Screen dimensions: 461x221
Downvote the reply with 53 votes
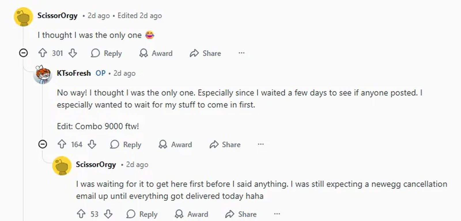(x=108, y=214)
